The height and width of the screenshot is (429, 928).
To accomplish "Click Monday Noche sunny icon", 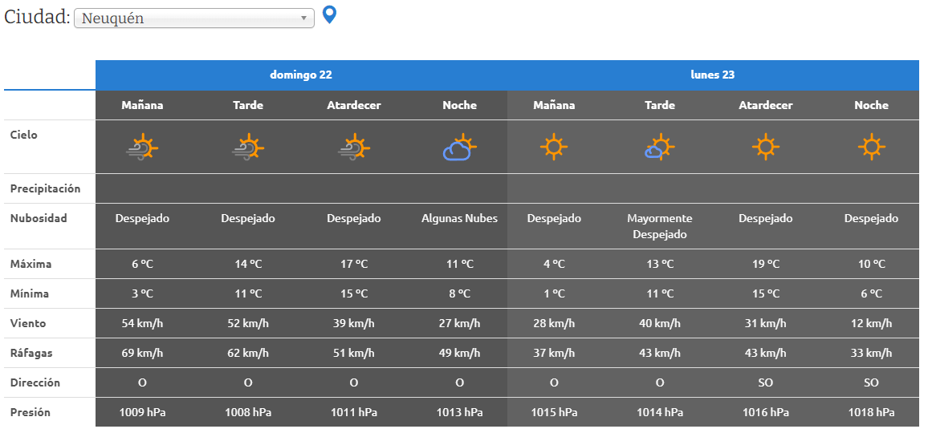I will click(x=871, y=148).
